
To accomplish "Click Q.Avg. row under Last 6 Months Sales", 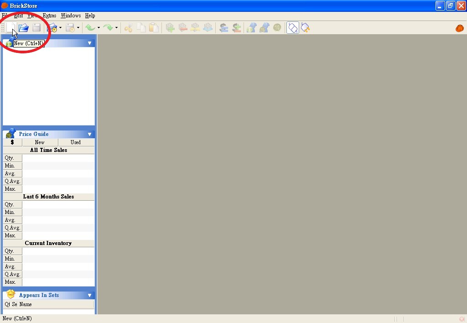I will [48, 228].
